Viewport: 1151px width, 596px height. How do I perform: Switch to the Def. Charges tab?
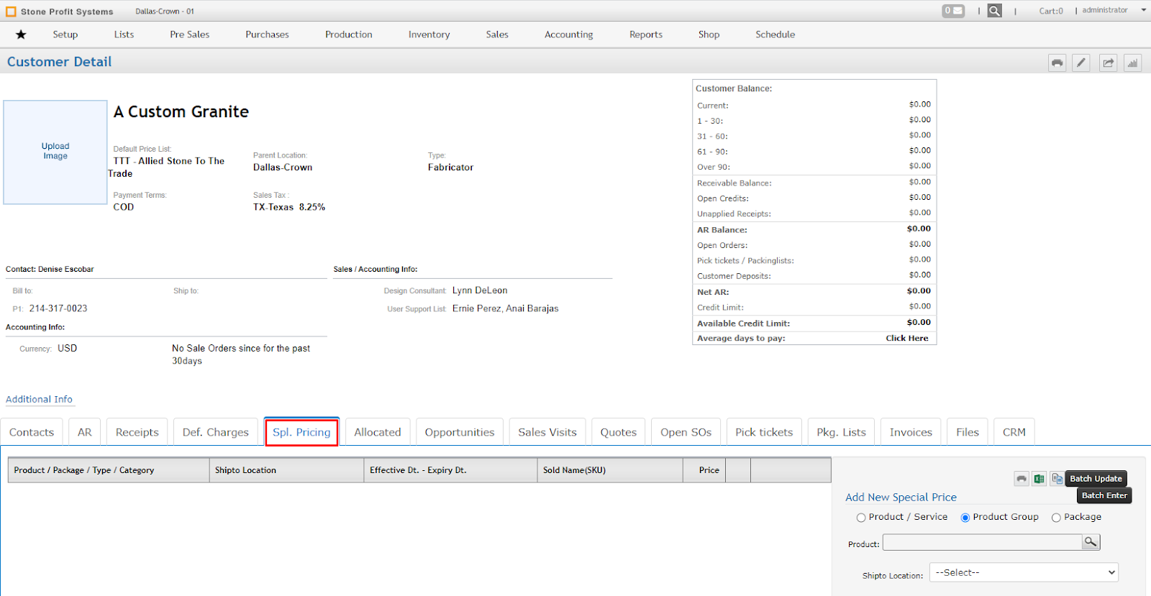click(x=216, y=432)
